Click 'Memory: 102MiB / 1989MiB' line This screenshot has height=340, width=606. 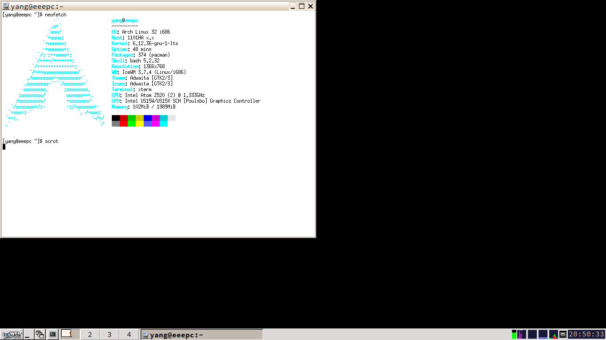144,107
